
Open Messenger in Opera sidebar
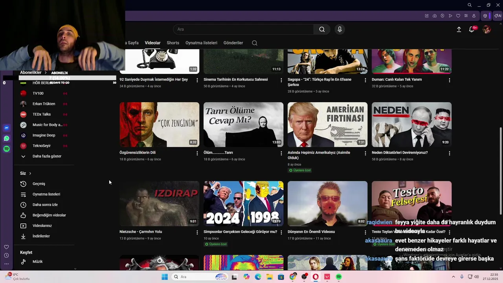pyautogui.click(x=6, y=128)
